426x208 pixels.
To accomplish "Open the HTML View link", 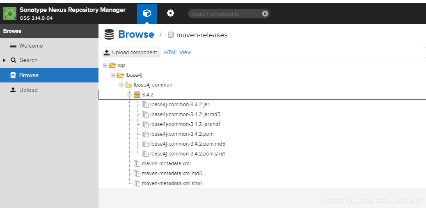I will coord(177,53).
